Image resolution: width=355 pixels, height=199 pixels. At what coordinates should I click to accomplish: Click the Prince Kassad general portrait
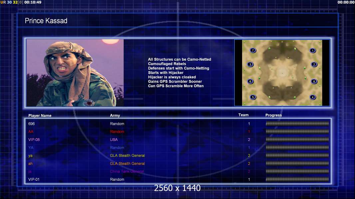75,73
